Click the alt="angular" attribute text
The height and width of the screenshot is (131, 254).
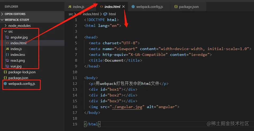pos(162,107)
